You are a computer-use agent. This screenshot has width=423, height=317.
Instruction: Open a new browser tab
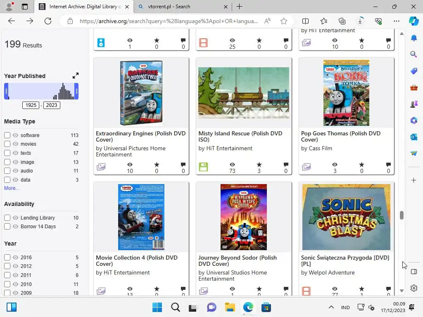pyautogui.click(x=239, y=7)
